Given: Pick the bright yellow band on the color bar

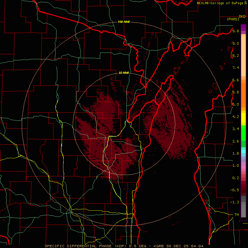Looking at the screenshot, I should pyautogui.click(x=243, y=118).
